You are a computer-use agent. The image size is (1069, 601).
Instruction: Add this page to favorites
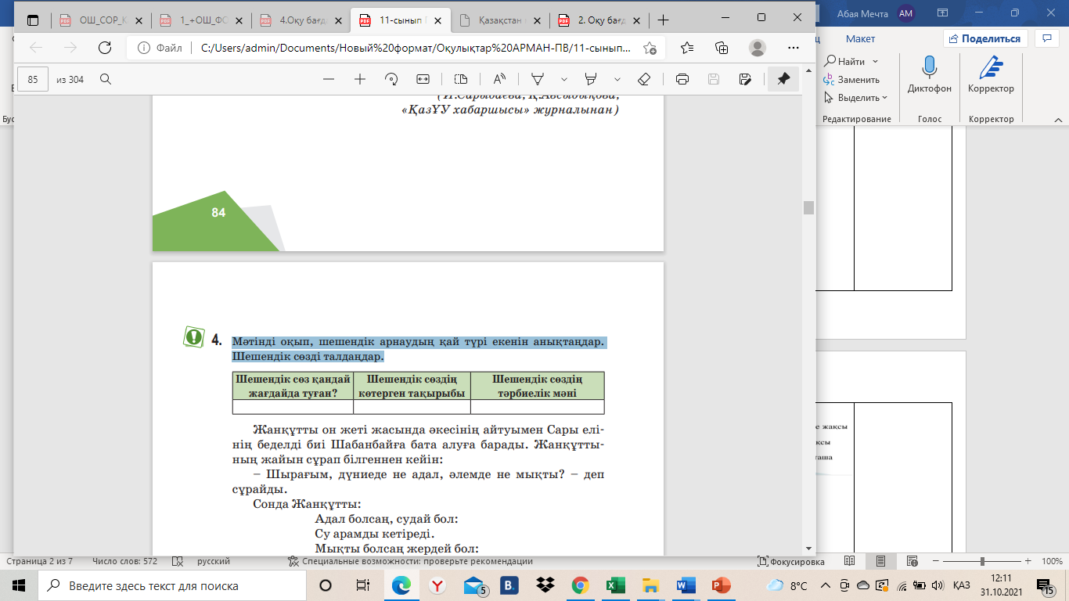tap(650, 48)
